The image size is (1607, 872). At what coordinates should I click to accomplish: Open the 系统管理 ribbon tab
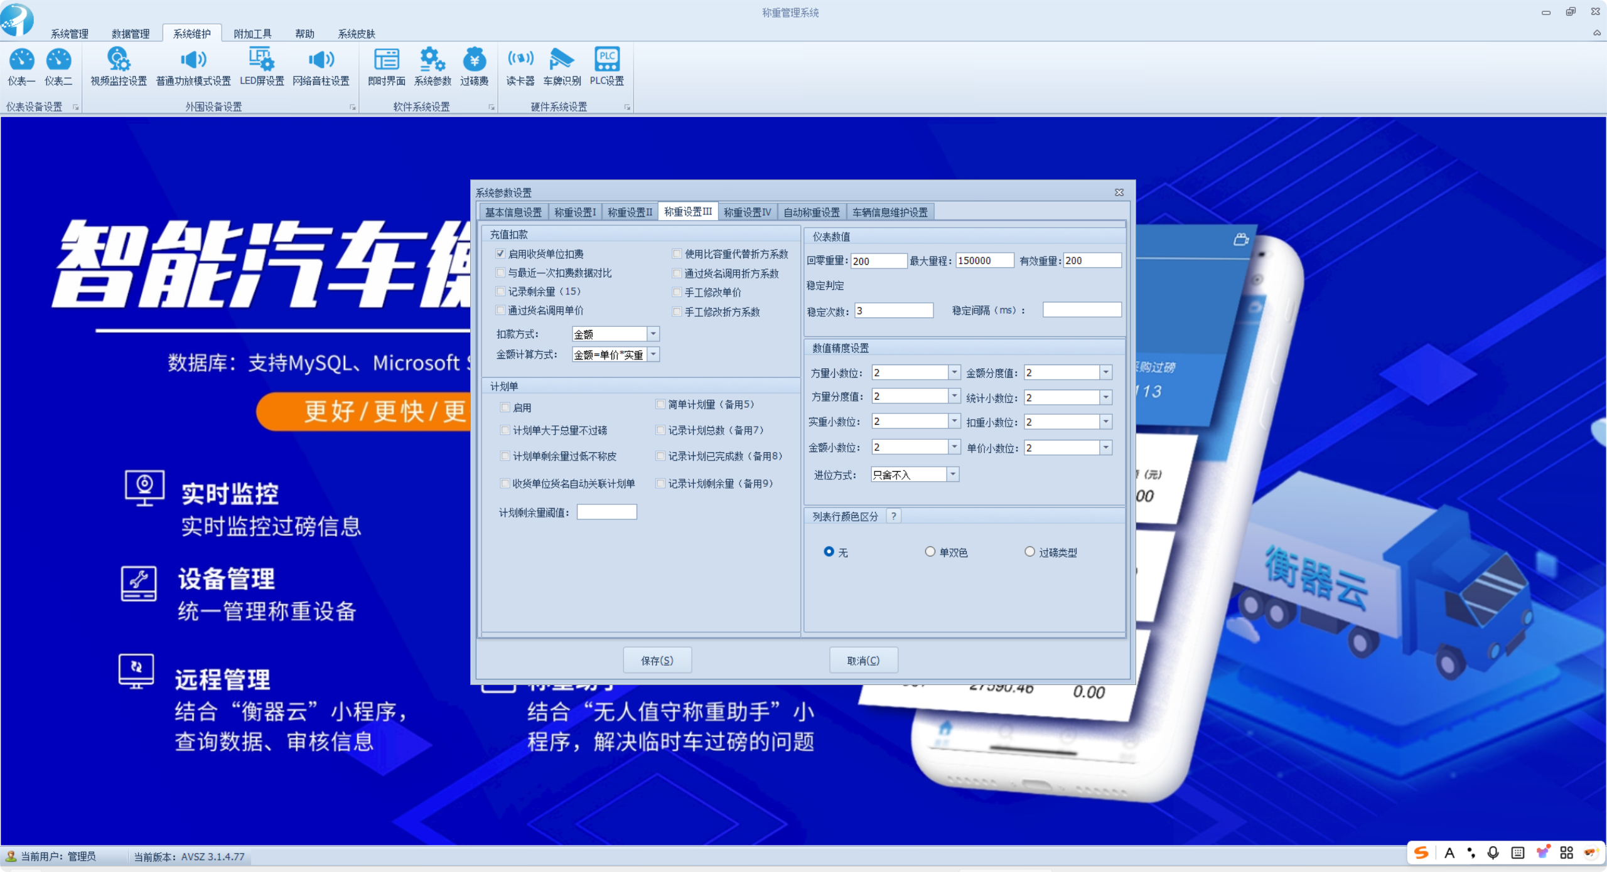pyautogui.click(x=70, y=34)
